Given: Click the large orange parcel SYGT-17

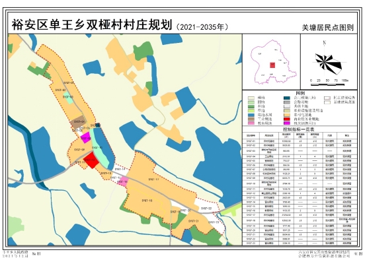Looking at the screenshot, I should 158,179.
